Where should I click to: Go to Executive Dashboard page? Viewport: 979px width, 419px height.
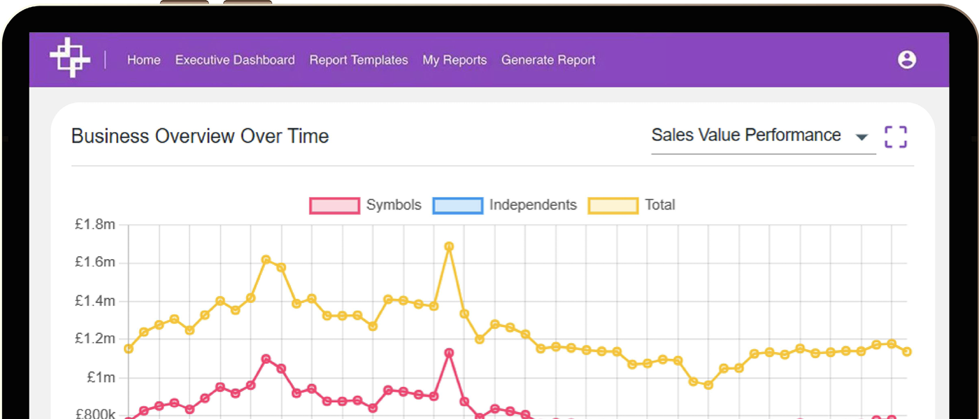(x=235, y=60)
